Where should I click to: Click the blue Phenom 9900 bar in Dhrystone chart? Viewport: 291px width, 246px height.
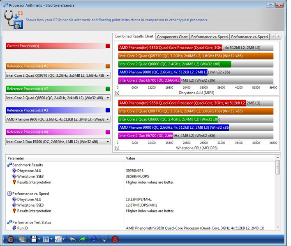[163, 72]
